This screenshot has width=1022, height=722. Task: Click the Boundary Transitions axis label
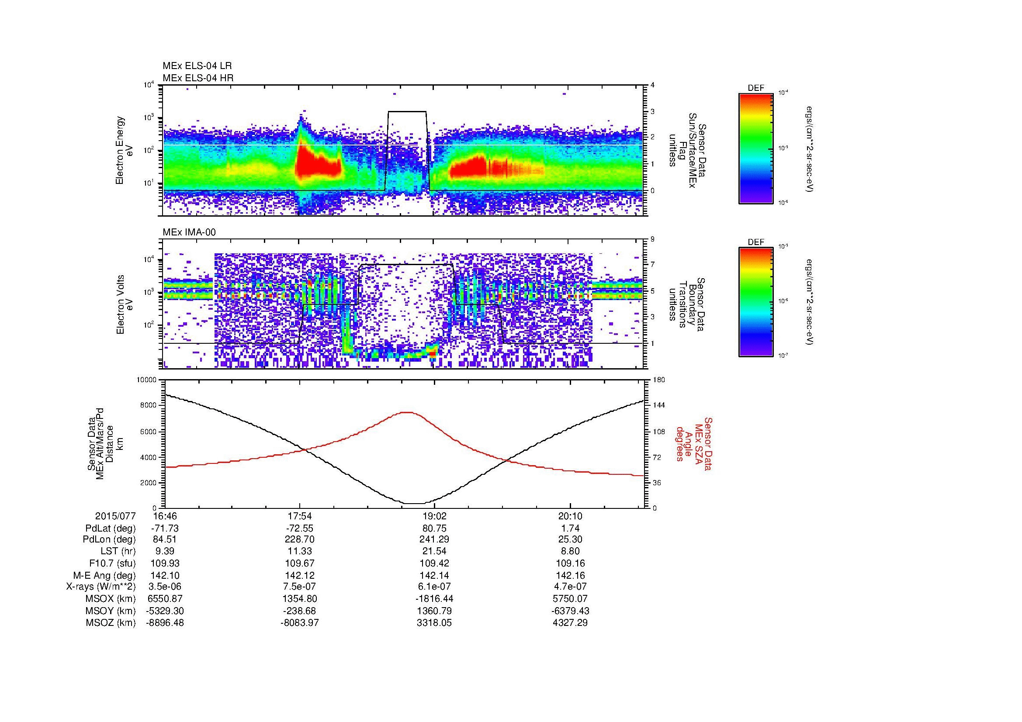[x=688, y=304]
